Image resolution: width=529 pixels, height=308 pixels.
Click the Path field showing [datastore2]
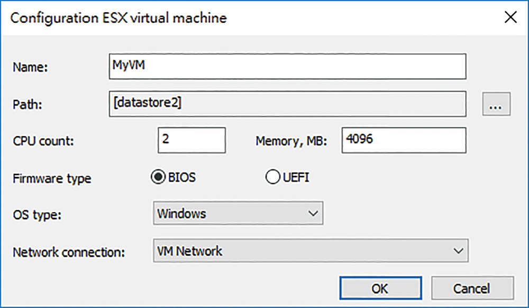[x=287, y=104]
